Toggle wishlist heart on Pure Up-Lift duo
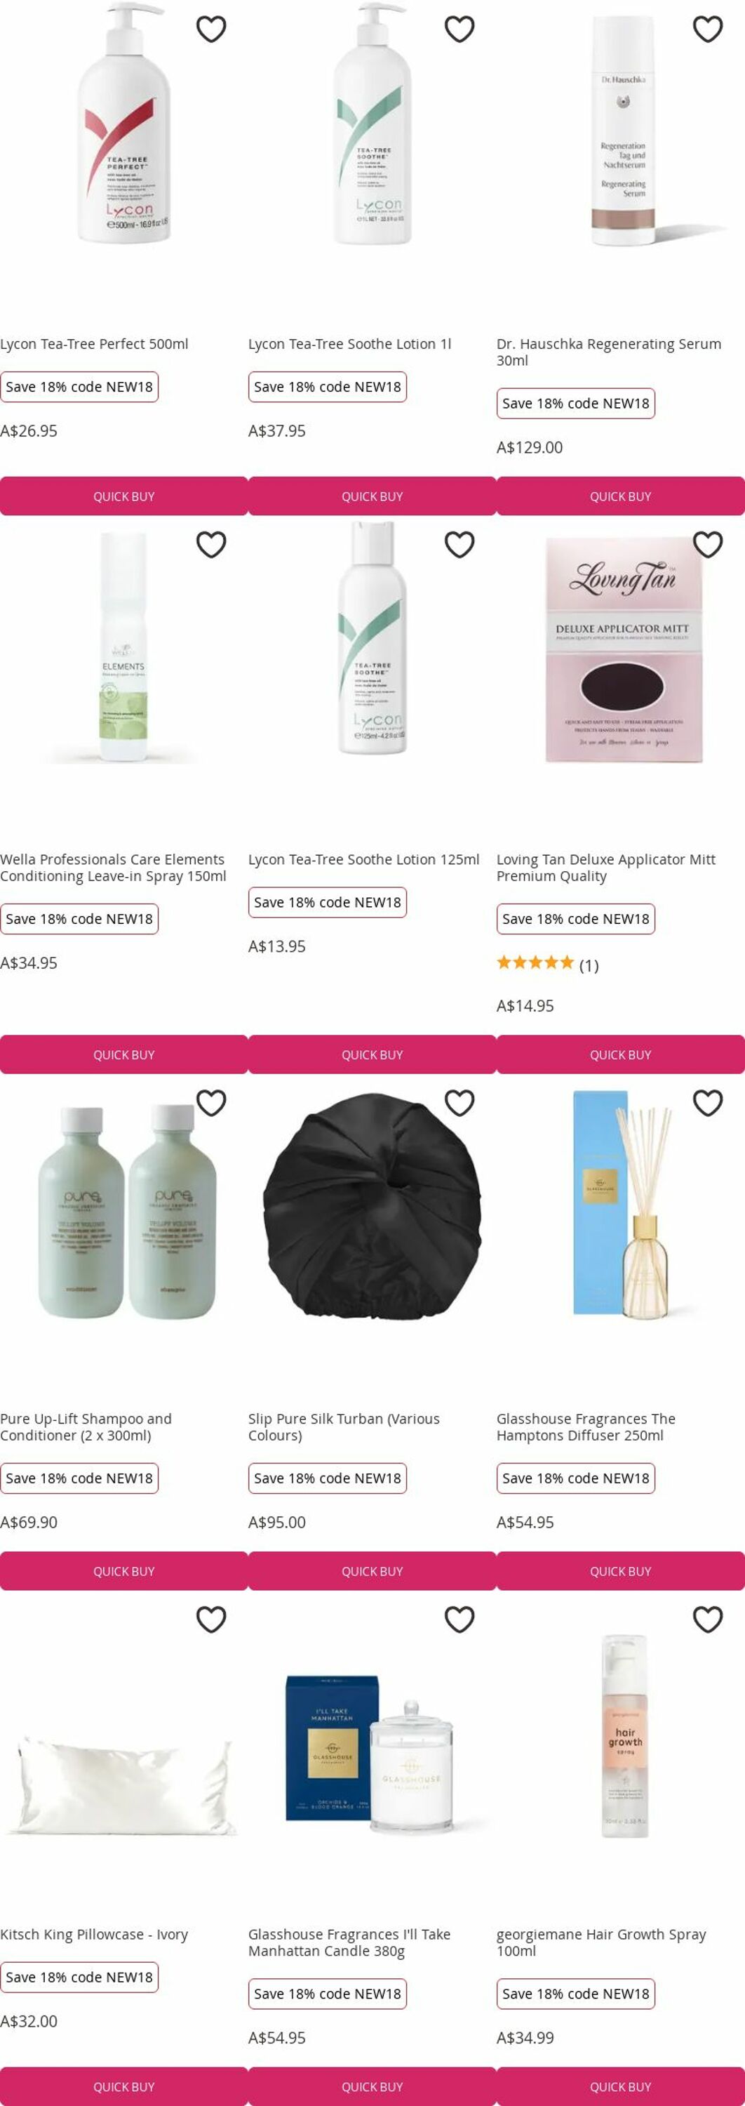The height and width of the screenshot is (2106, 745). tap(210, 1103)
